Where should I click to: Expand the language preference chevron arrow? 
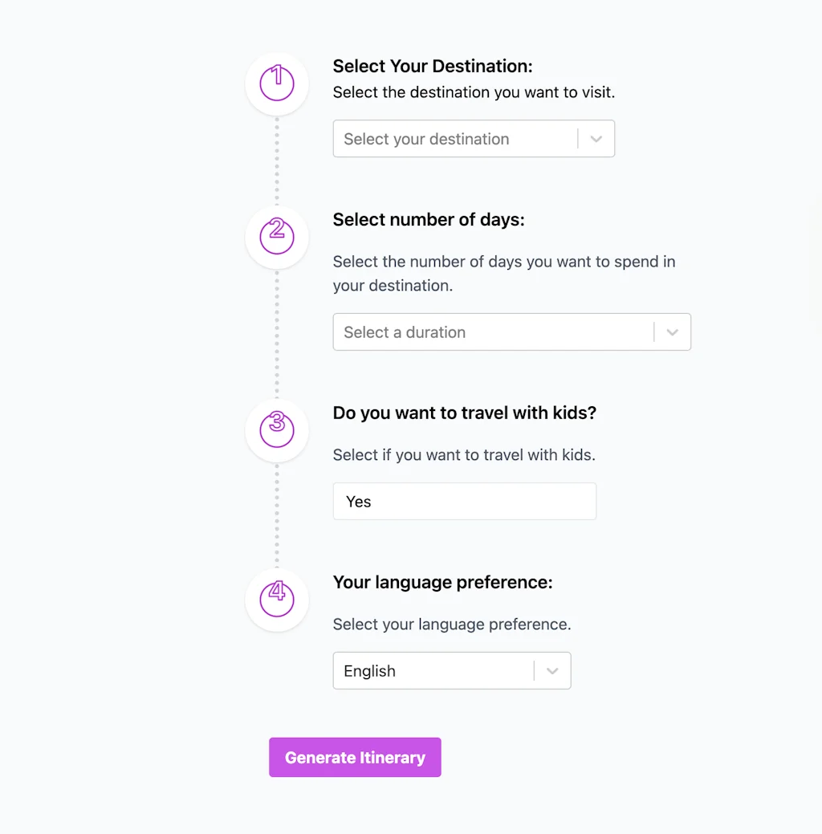point(552,671)
